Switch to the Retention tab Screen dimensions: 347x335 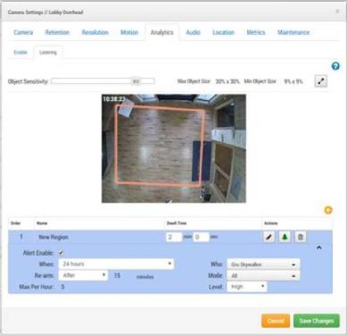(57, 32)
